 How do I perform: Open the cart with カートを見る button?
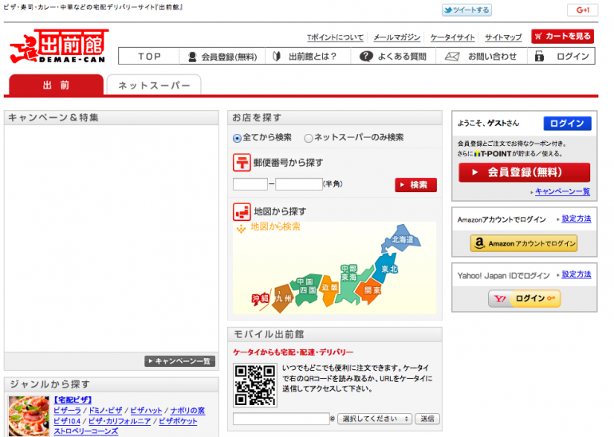(x=562, y=37)
